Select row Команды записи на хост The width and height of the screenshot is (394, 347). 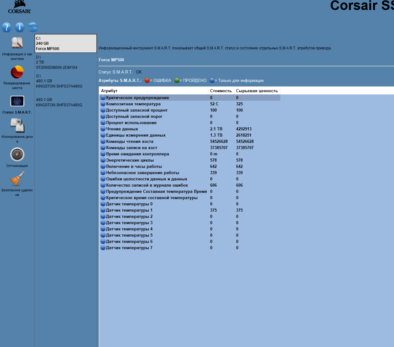coord(190,148)
